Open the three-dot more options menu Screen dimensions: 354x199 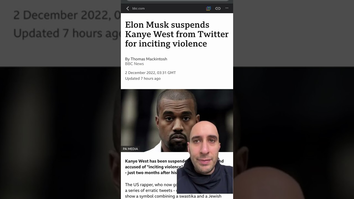tap(227, 8)
